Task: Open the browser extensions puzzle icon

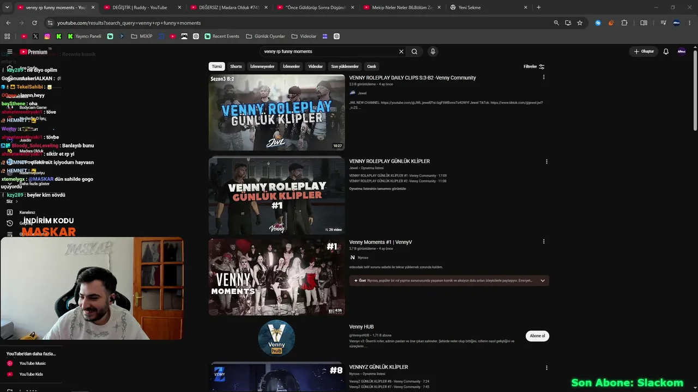Action: tap(624, 23)
